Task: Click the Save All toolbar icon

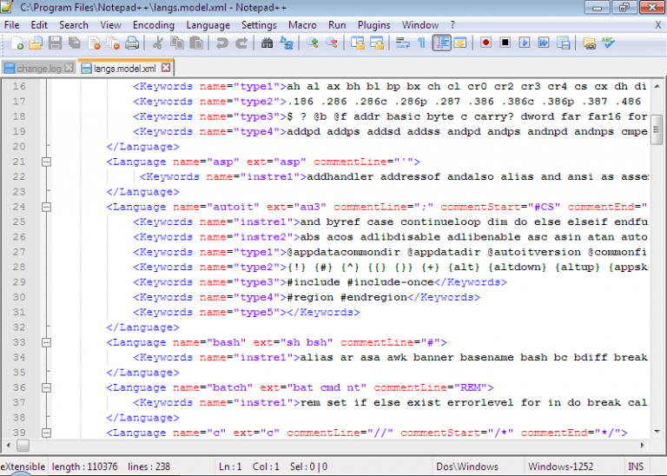Action: coord(75,43)
